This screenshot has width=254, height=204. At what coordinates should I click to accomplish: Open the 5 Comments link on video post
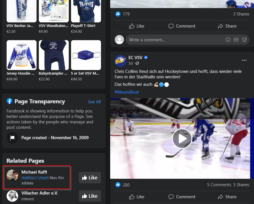click(x=219, y=185)
